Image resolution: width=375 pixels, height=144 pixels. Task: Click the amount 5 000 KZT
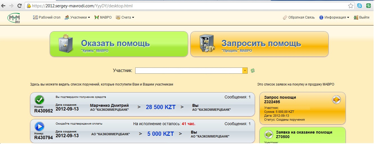coord(161,134)
